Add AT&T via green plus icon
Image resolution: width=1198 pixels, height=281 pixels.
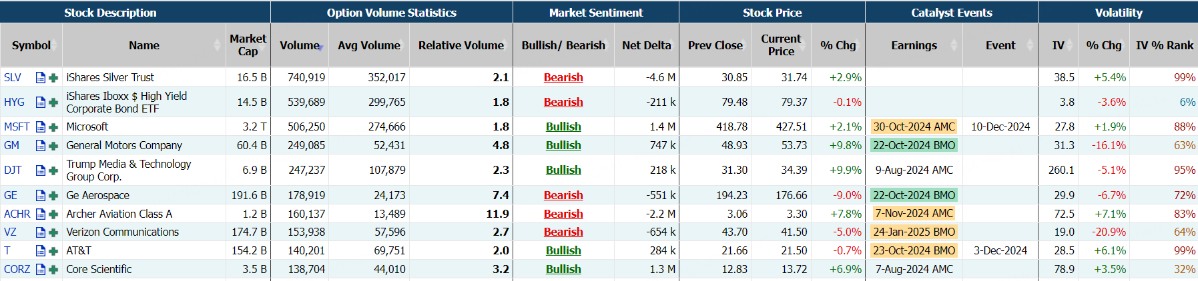[53, 251]
